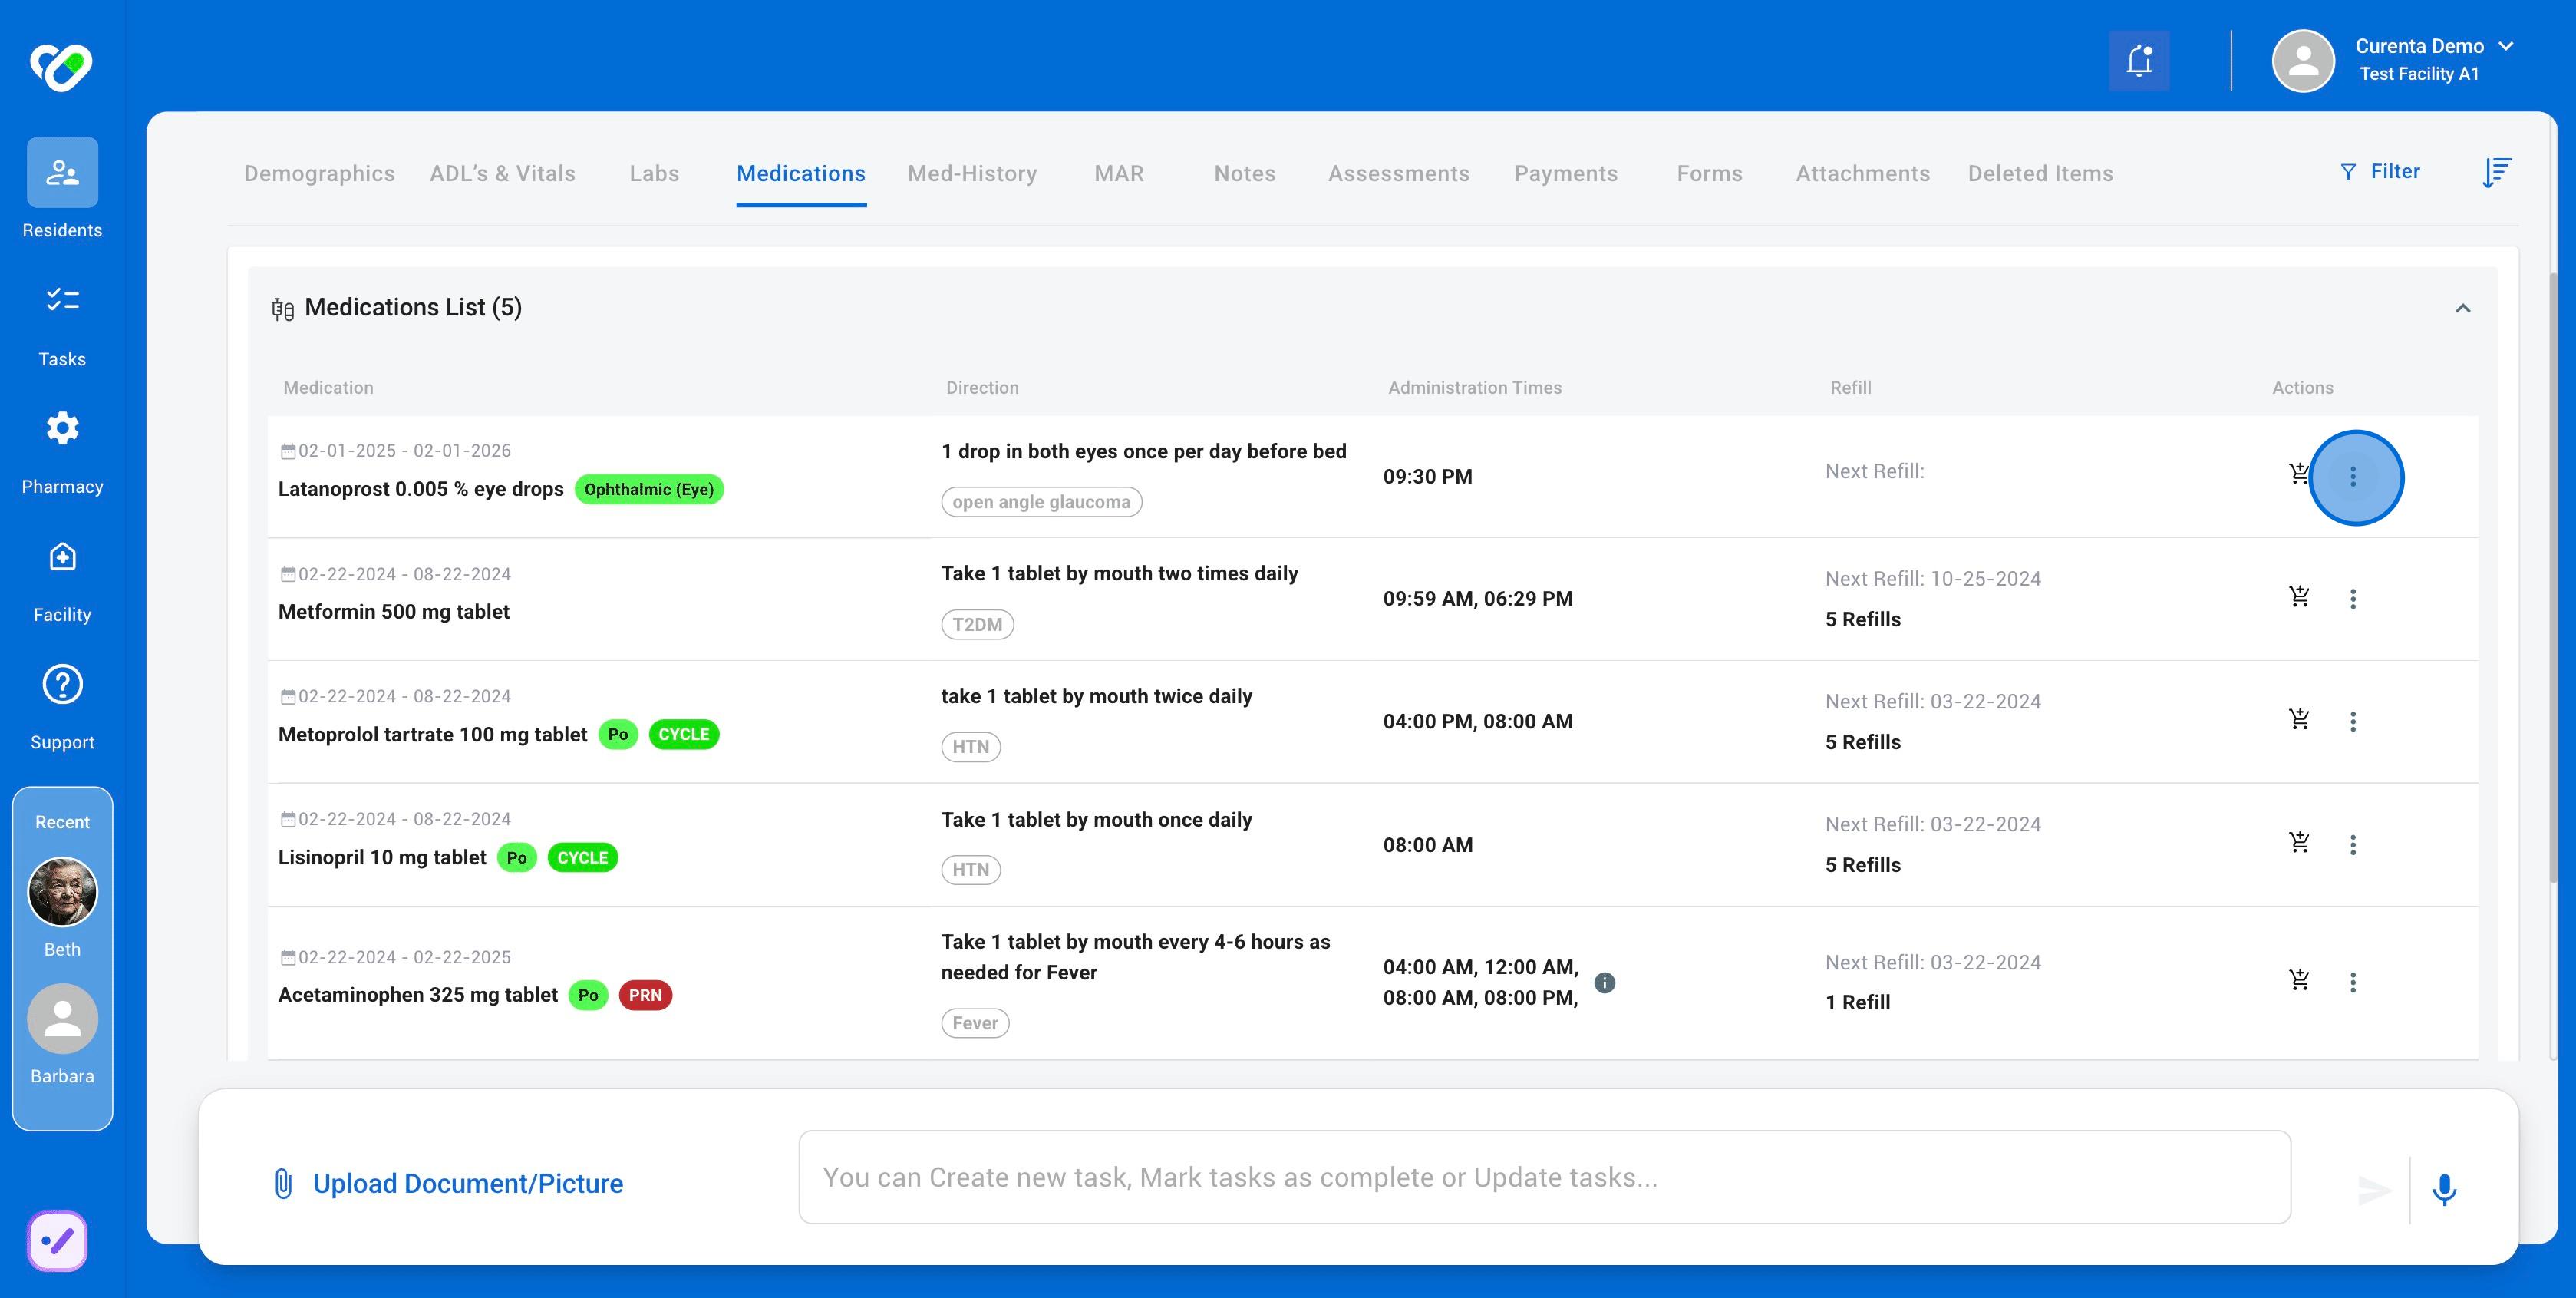Click the PRN badge on Acetaminophen

pos(645,996)
